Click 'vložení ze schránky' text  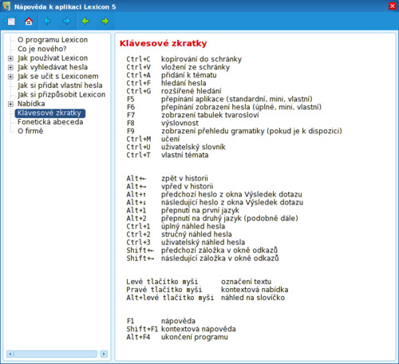pos(196,67)
